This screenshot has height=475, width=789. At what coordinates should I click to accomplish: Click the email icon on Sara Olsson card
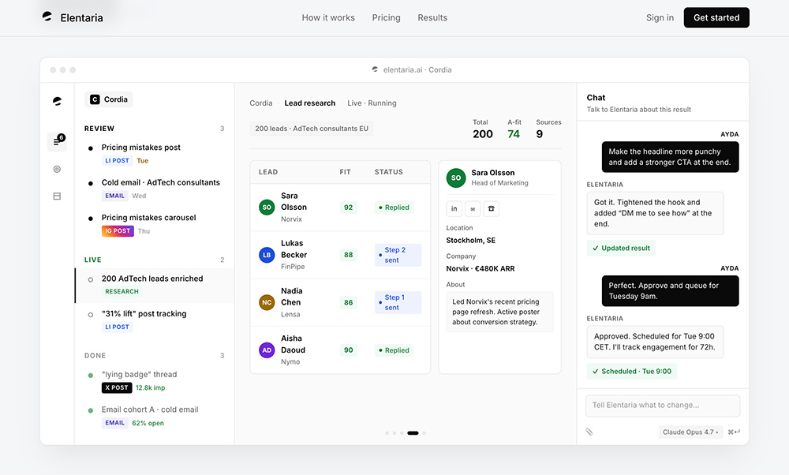point(473,209)
